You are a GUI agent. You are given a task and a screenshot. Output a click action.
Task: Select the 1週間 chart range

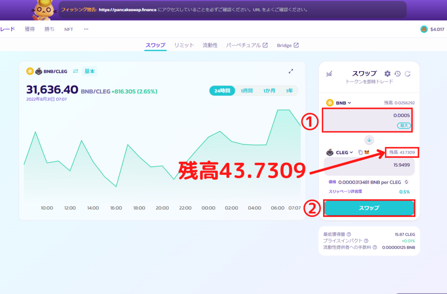247,91
